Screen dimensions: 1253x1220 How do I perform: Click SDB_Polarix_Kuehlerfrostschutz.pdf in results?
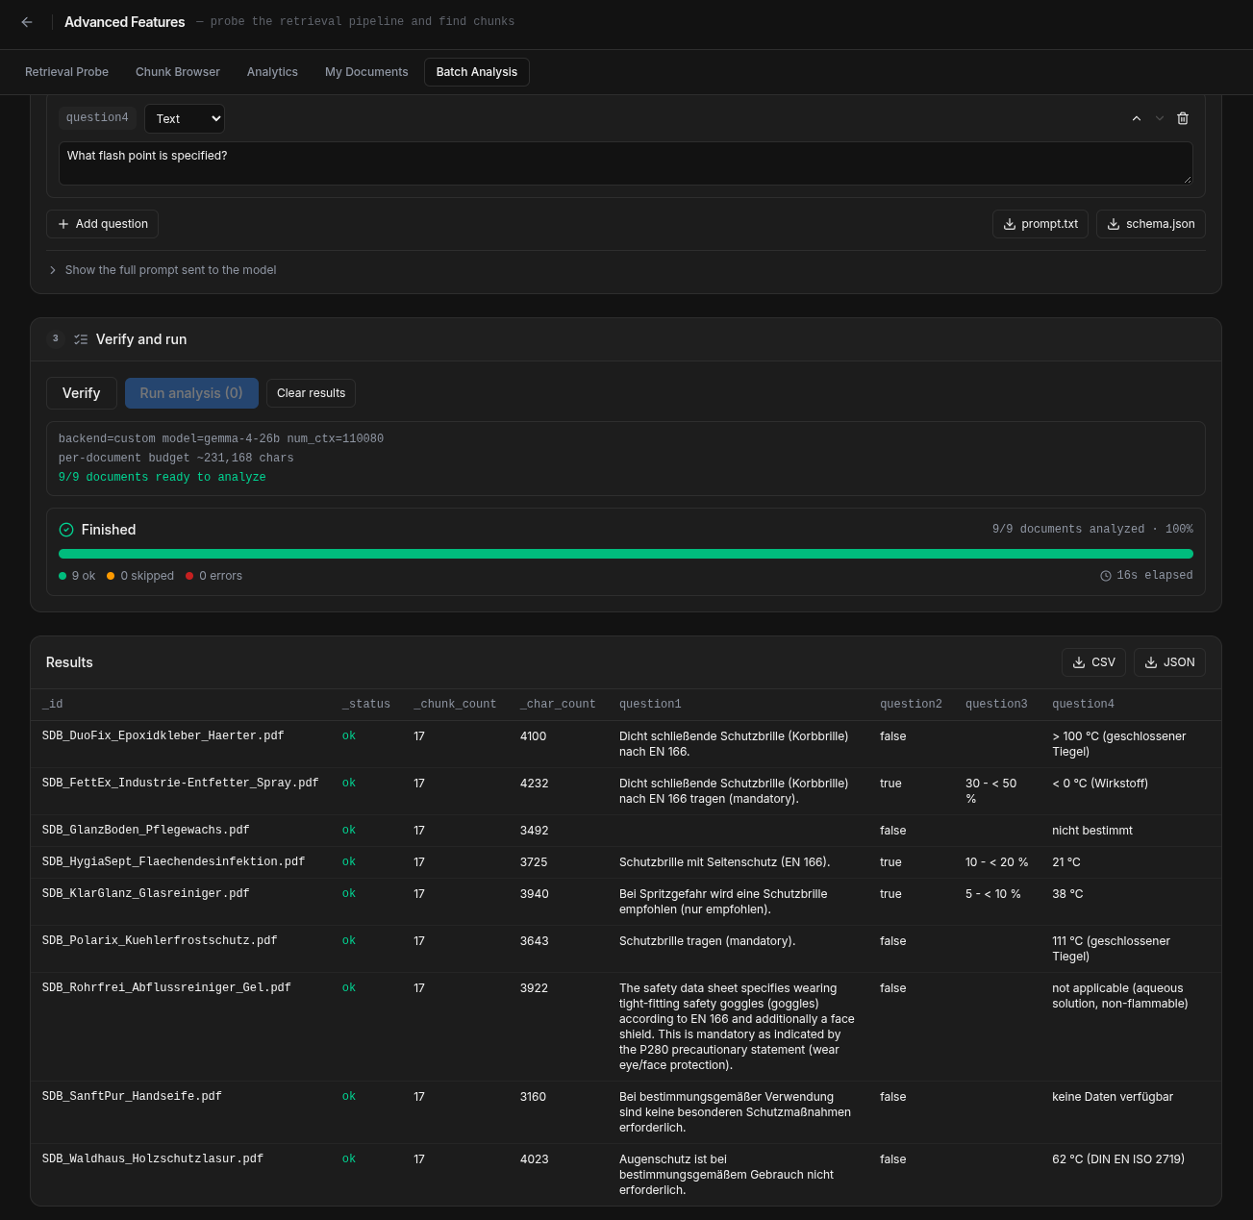(x=160, y=941)
